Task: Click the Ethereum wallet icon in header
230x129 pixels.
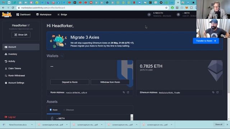Action: [x=149, y=15]
